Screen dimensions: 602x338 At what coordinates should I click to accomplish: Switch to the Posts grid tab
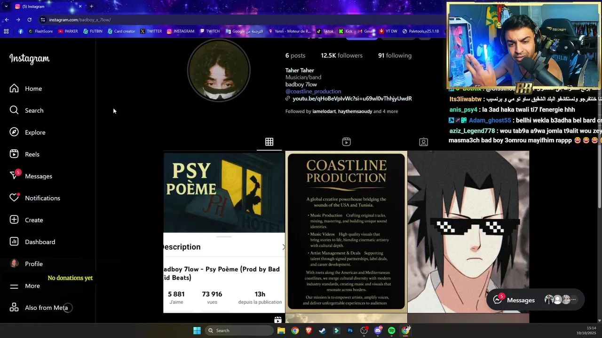pos(269,142)
